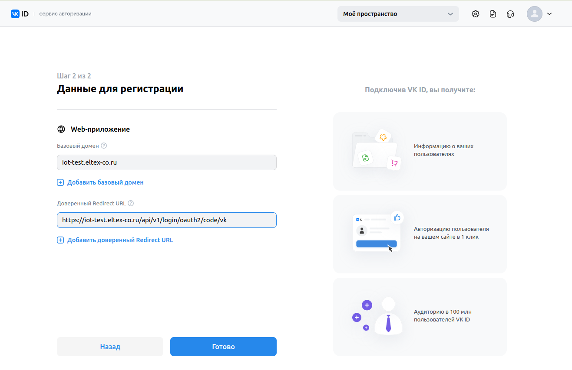Focus the Базовый домен input field
The width and height of the screenshot is (572, 370).
tap(166, 162)
